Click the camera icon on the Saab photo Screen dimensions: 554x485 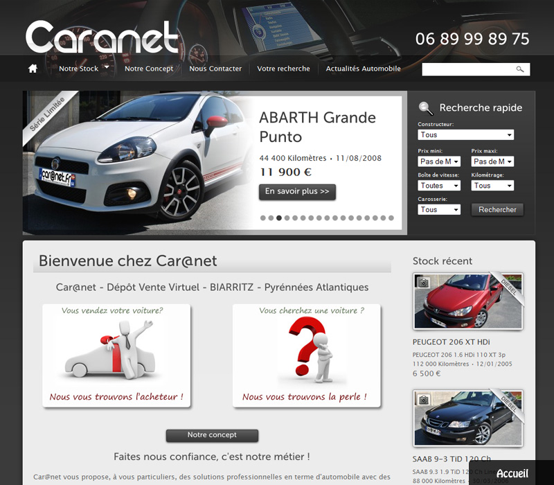(423, 400)
